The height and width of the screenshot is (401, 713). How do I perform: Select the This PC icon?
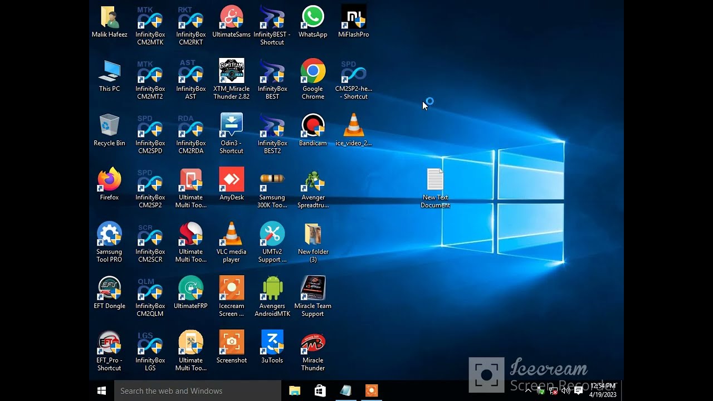tap(109, 76)
